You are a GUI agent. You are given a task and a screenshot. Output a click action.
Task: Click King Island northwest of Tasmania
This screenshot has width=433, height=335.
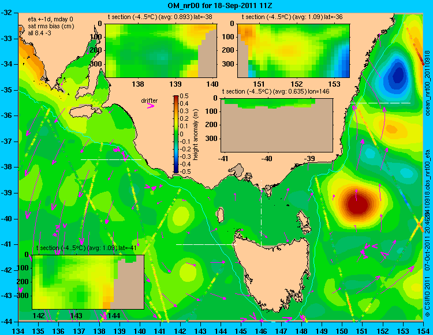tap(221, 215)
